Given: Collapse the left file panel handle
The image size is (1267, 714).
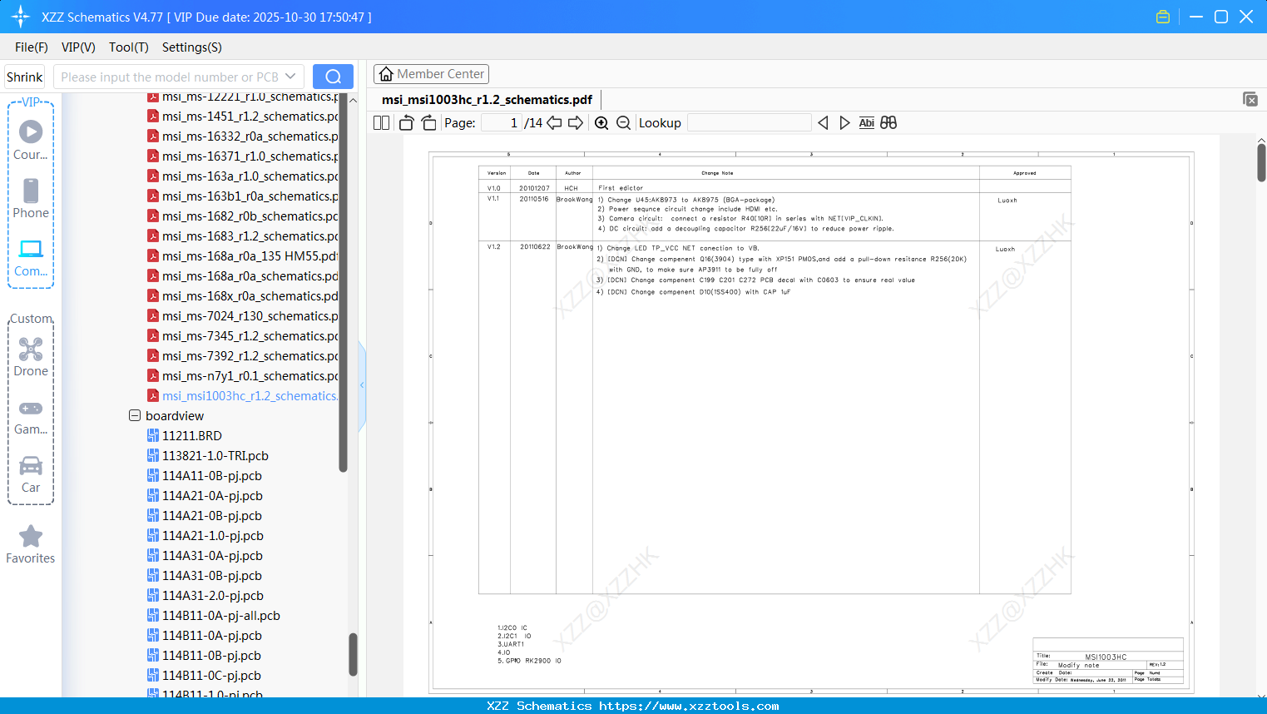Looking at the screenshot, I should tap(362, 384).
